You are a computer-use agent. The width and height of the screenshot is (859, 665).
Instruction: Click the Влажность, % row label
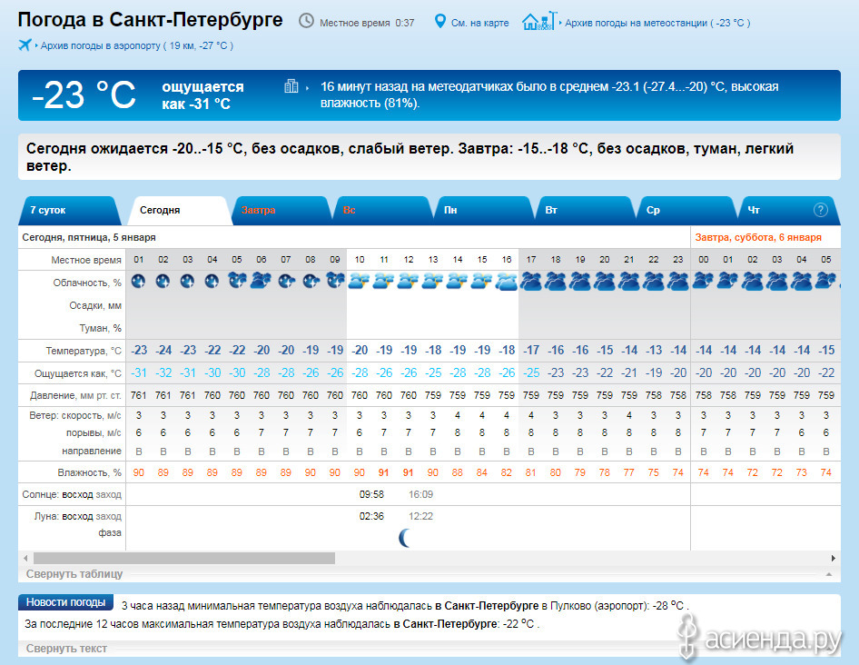[89, 472]
